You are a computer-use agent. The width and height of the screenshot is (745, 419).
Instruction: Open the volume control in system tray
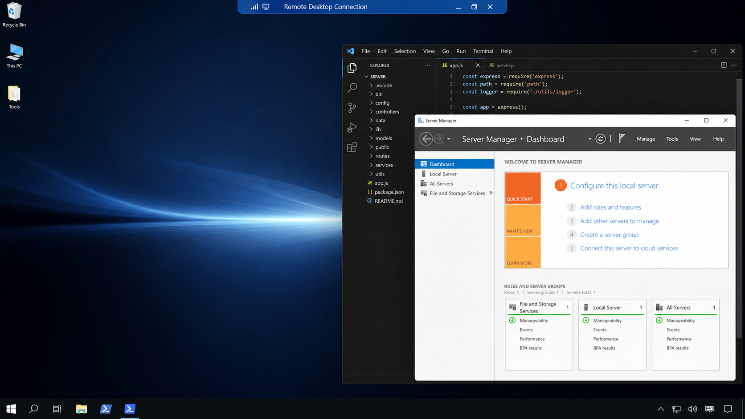692,409
